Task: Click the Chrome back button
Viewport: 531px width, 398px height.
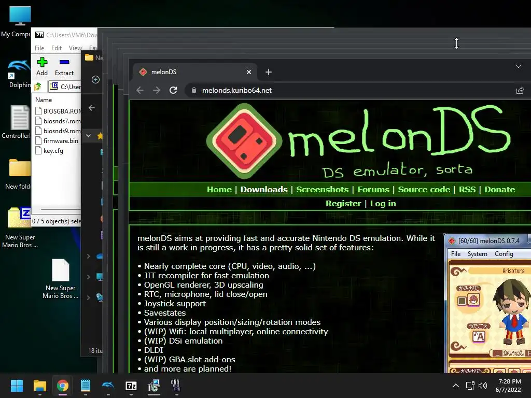Action: [x=140, y=90]
